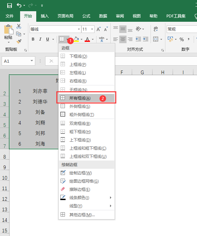
Task: Toggle Bold formatting
Action: [33, 39]
